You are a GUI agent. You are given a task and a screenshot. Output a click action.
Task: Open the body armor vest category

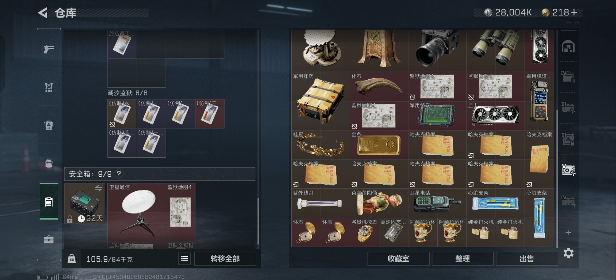click(x=49, y=87)
